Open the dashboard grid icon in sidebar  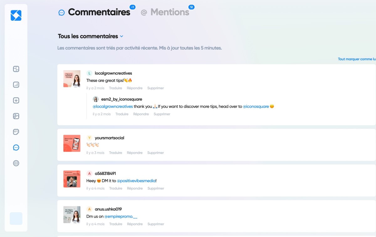16,69
